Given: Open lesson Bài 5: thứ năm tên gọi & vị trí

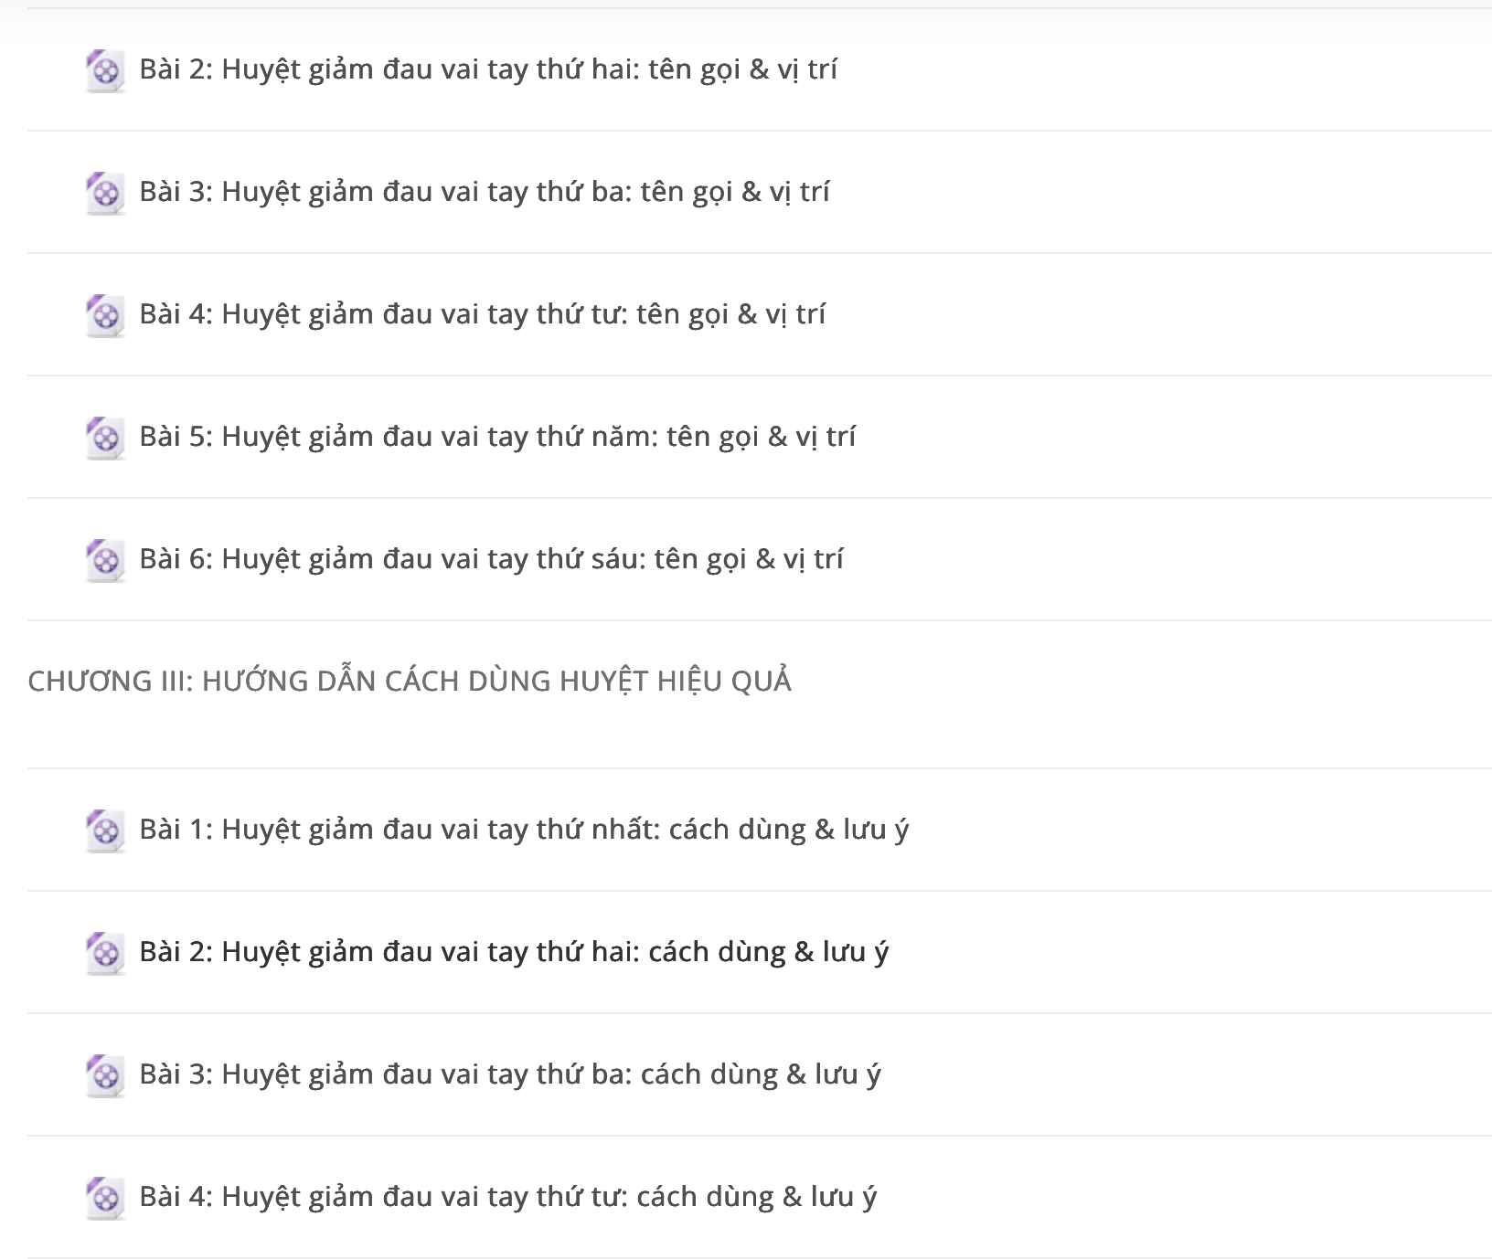Looking at the screenshot, I should [x=497, y=437].
